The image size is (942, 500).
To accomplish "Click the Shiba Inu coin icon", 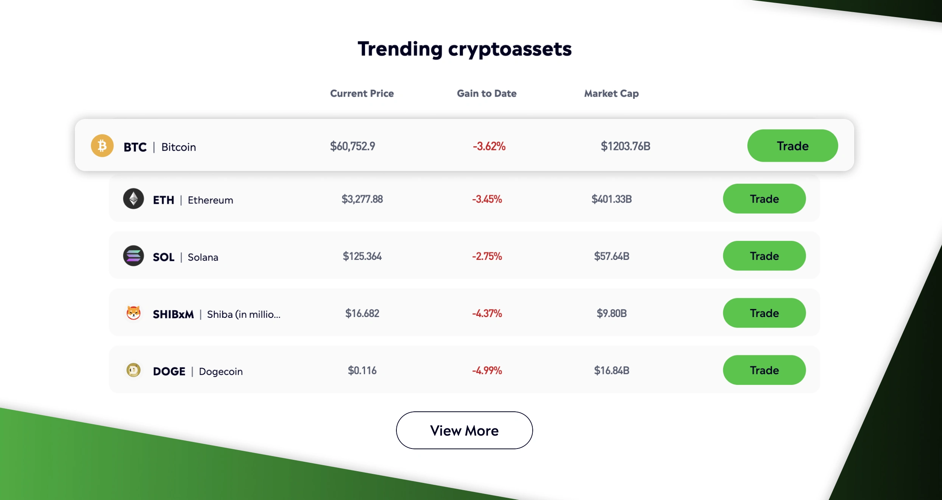I will (x=134, y=313).
